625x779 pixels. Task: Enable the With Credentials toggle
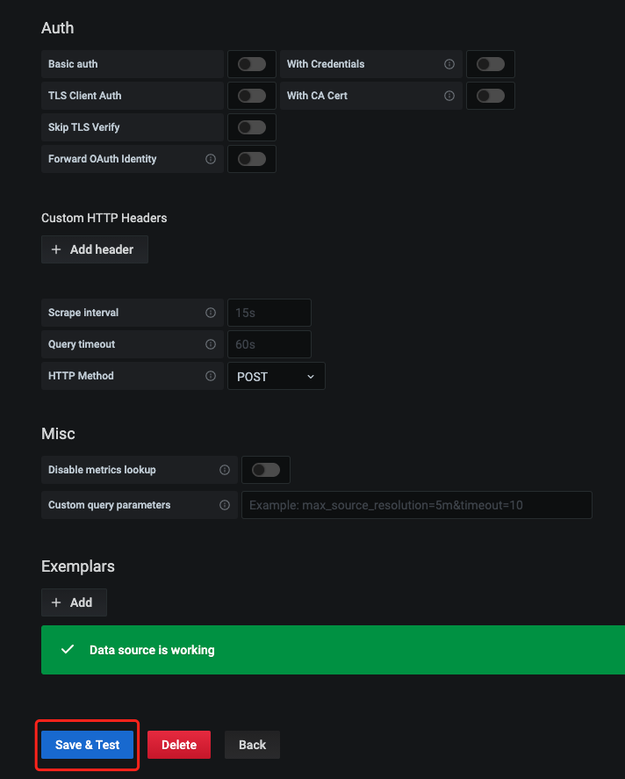(x=491, y=64)
